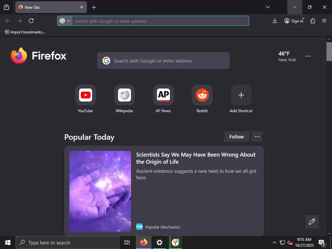The image size is (332, 249).
Task: Click the pencil icon to customize the new tab page
Action: coord(312,222)
